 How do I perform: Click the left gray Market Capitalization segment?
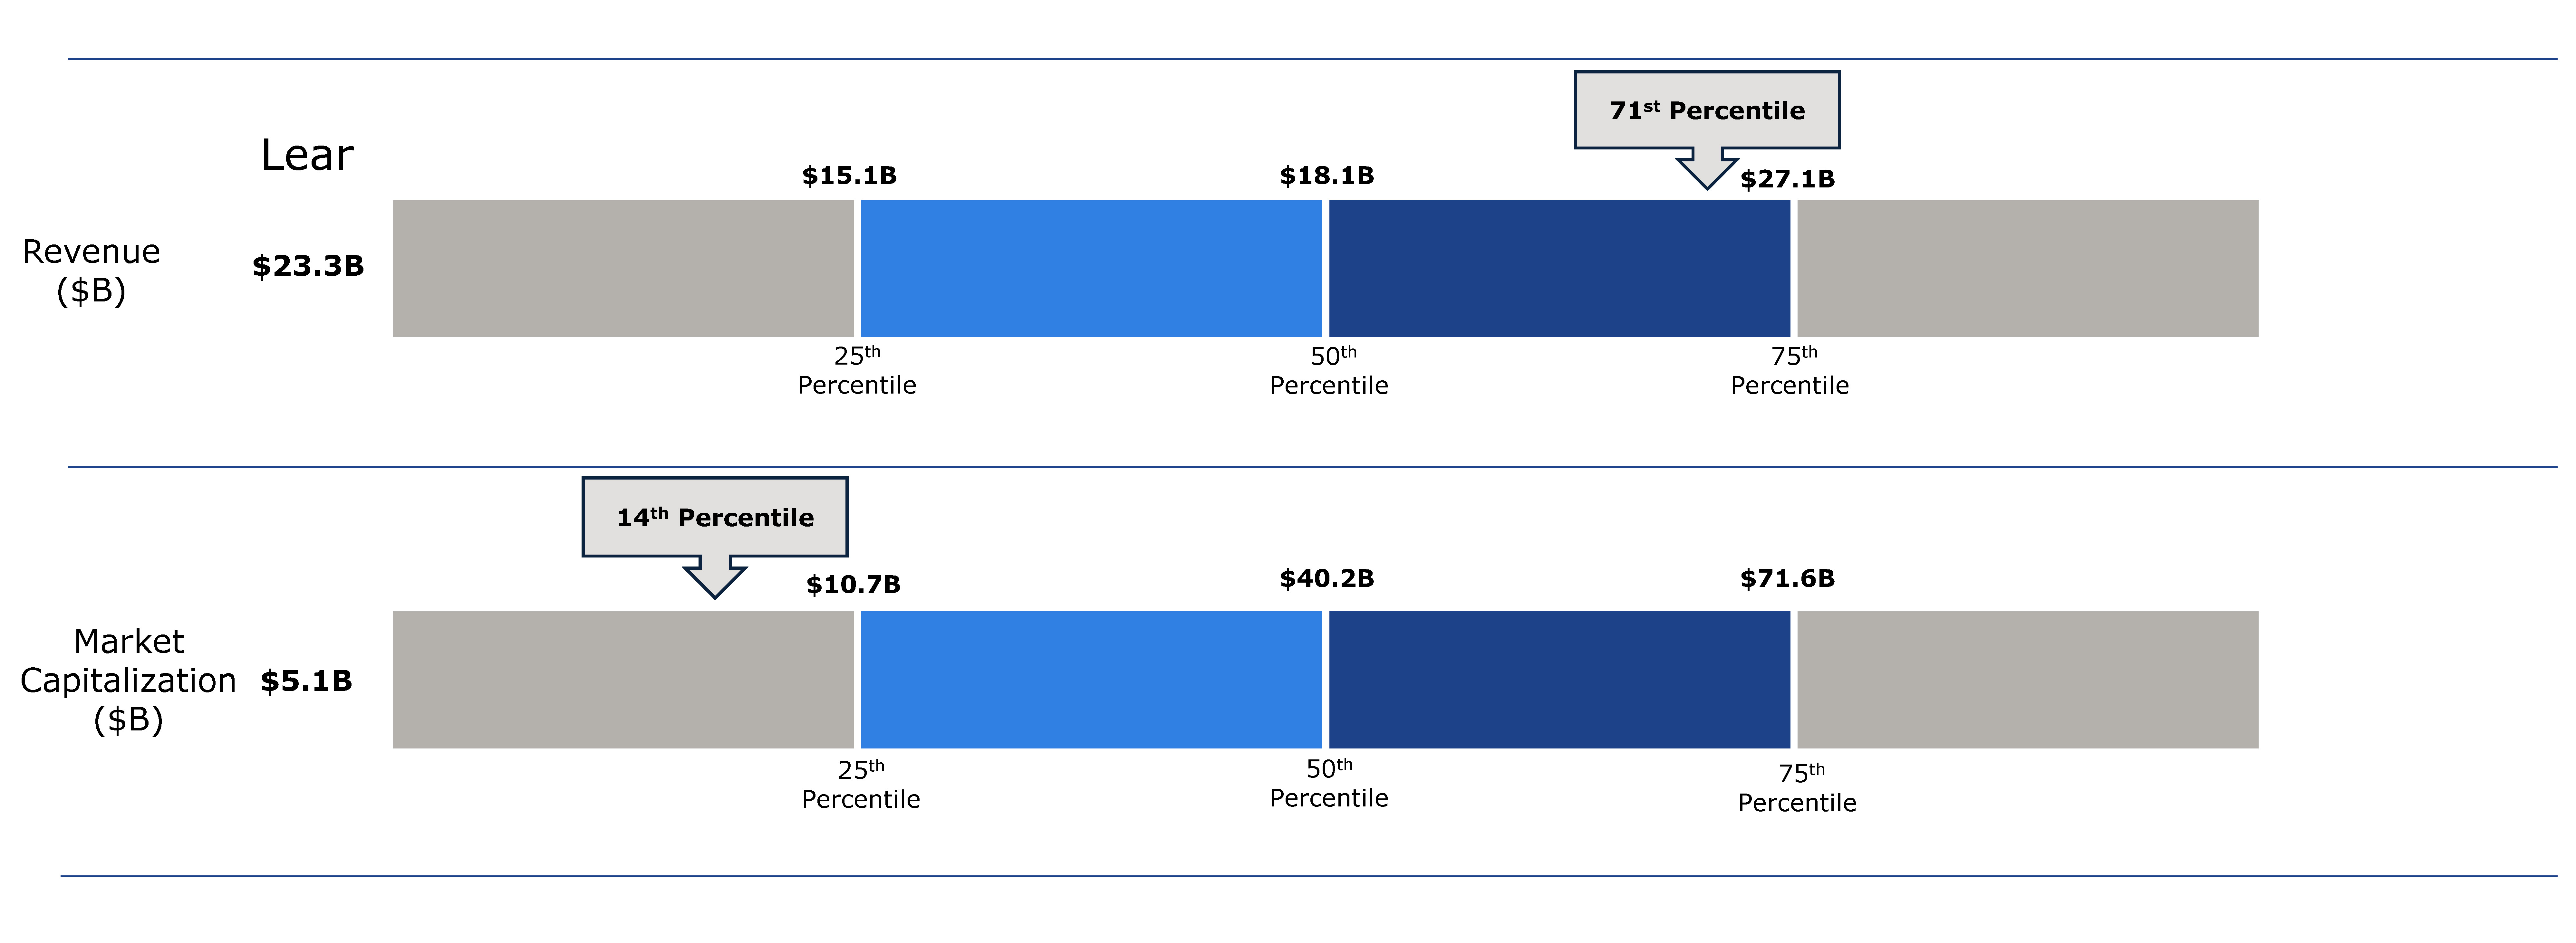tap(623, 680)
